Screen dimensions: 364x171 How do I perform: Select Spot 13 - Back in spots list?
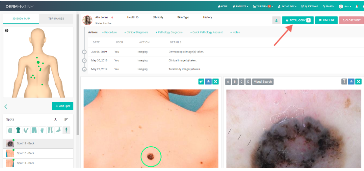[x=38, y=153]
